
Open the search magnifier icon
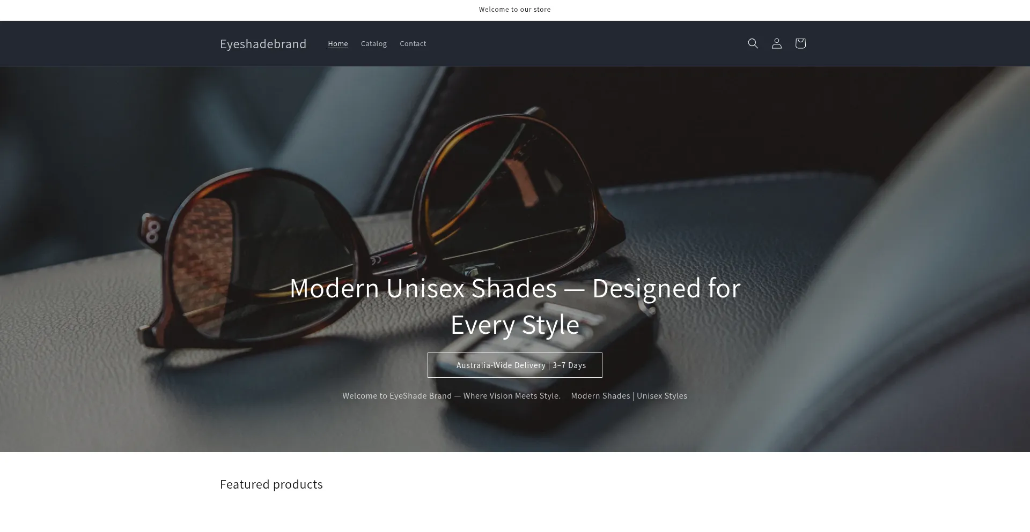(753, 43)
